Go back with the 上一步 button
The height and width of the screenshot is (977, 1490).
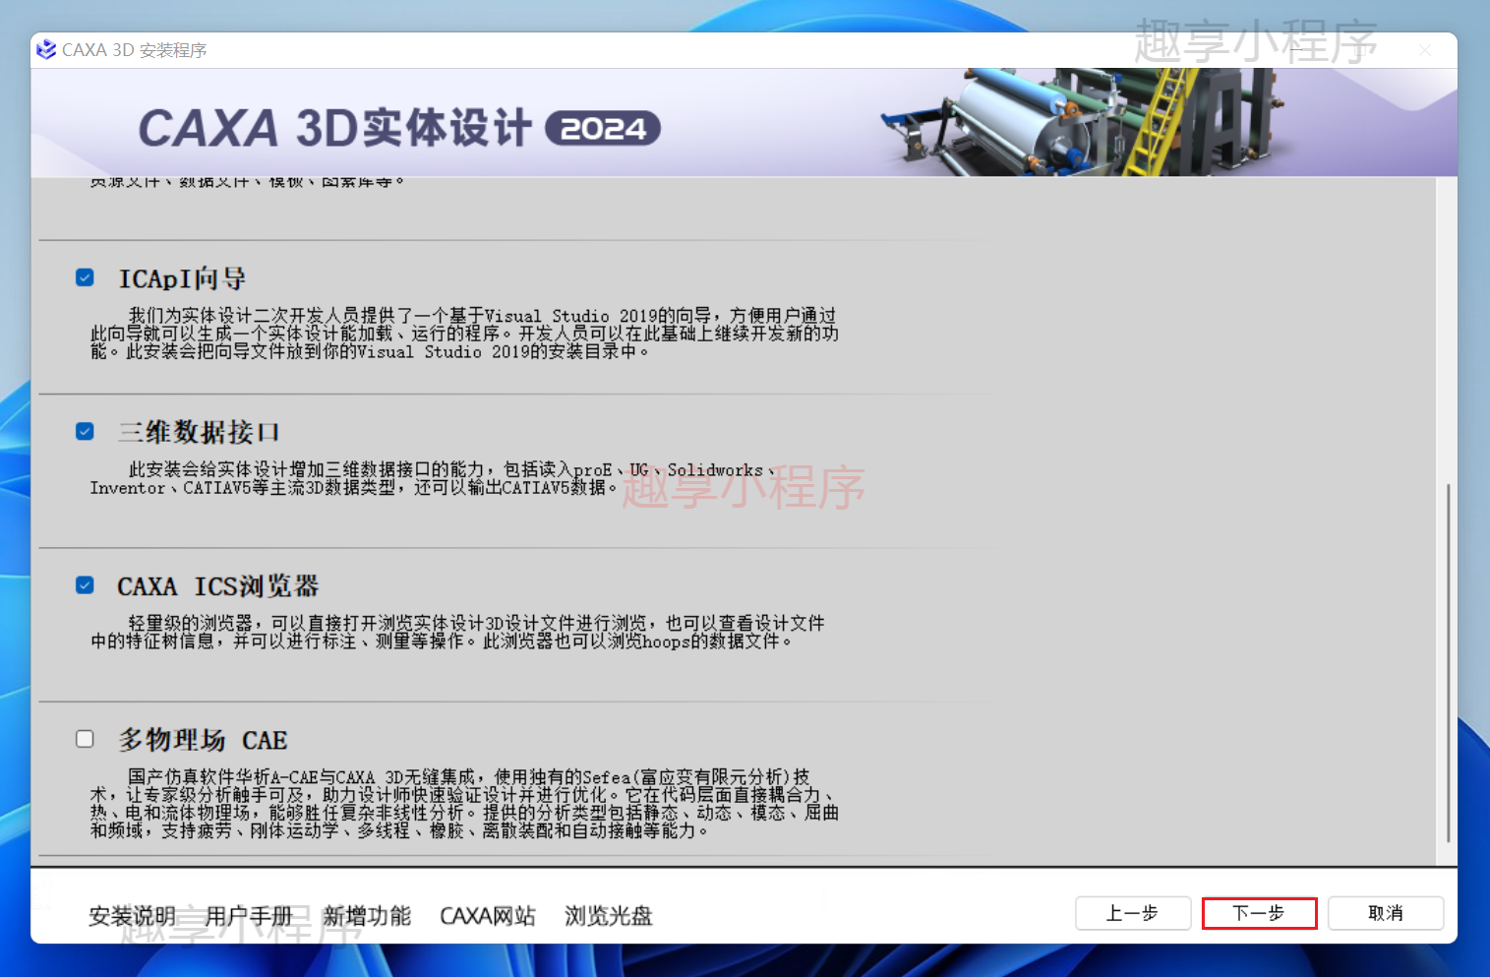click(1133, 913)
